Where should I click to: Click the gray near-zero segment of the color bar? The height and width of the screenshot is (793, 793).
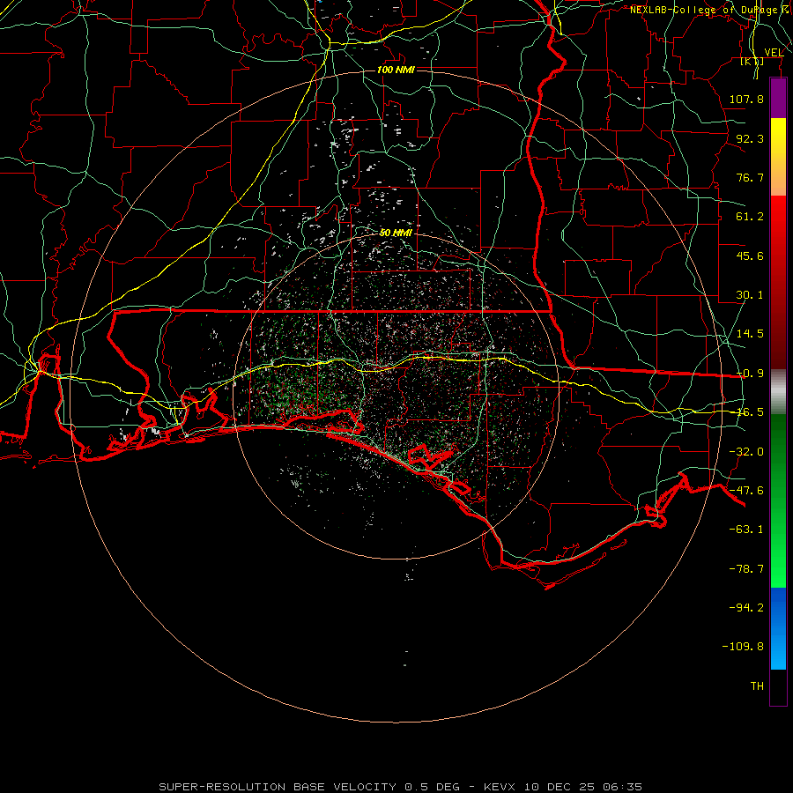778,391
